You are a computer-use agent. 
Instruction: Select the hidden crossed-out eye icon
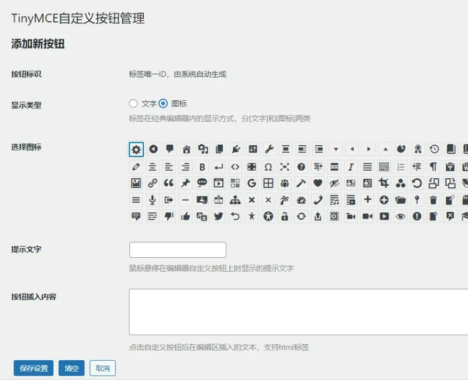[334, 183]
